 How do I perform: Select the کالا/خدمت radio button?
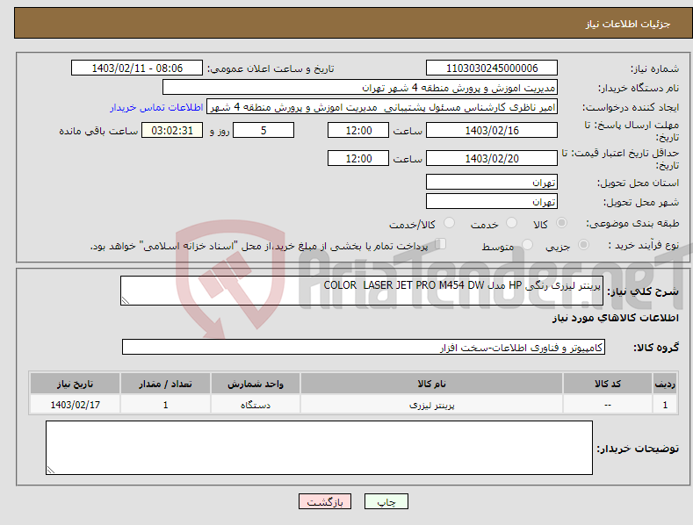click(x=449, y=223)
